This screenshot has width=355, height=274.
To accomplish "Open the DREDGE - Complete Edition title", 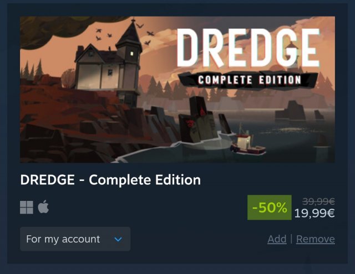I will pyautogui.click(x=110, y=180).
